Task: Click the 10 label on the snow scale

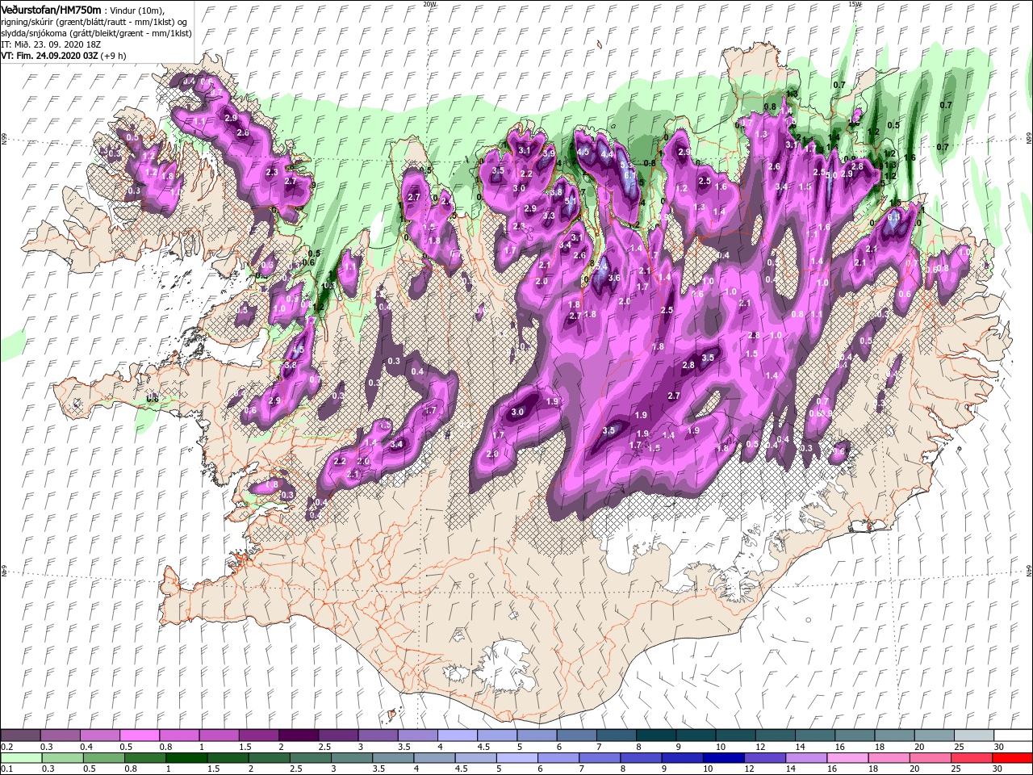Action: pyautogui.click(x=720, y=747)
